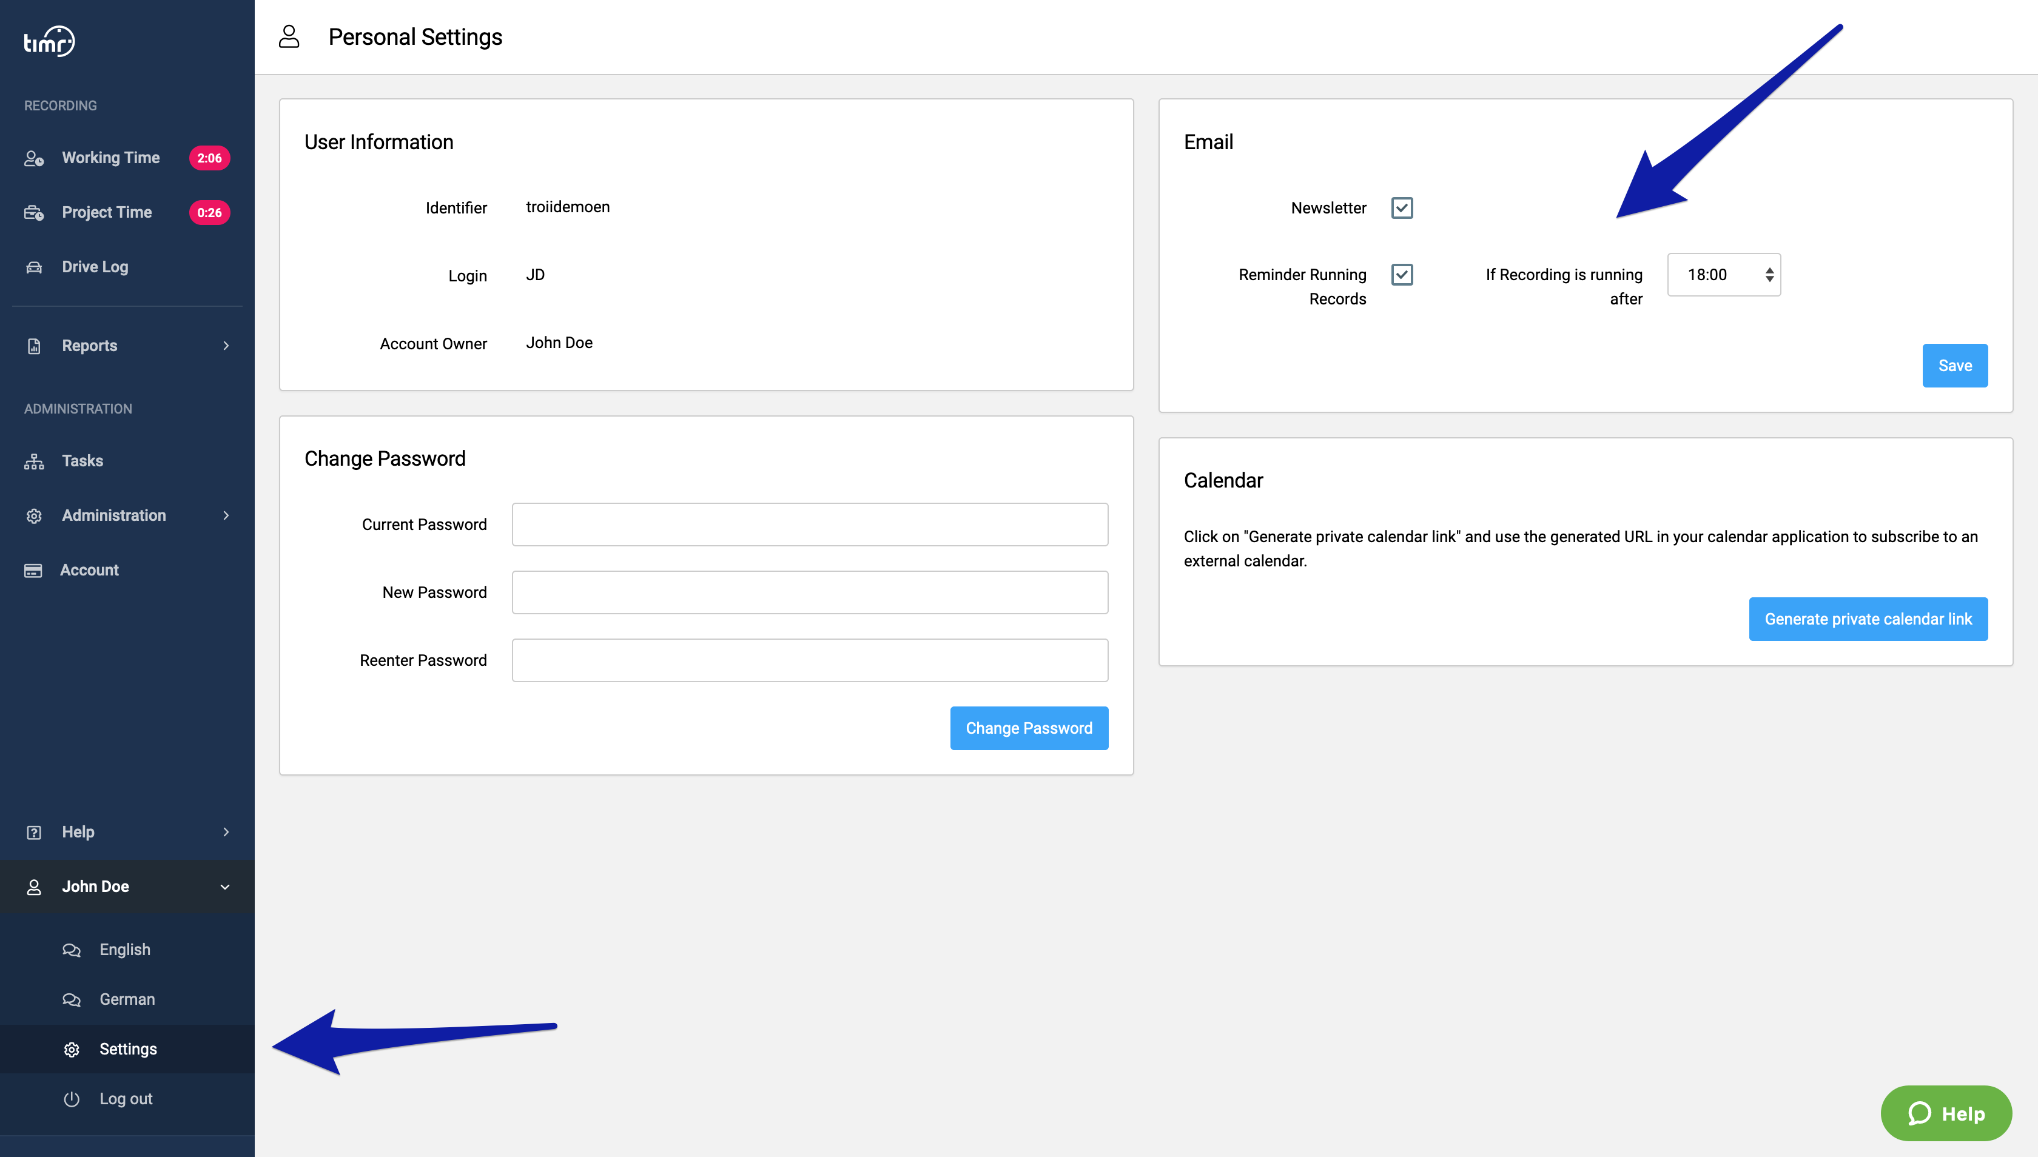Image resolution: width=2038 pixels, height=1157 pixels.
Task: Click the timr logo
Action: [49, 41]
